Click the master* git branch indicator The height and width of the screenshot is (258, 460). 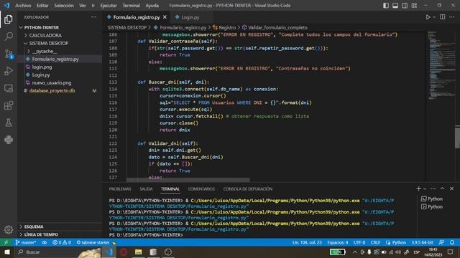tap(26, 242)
